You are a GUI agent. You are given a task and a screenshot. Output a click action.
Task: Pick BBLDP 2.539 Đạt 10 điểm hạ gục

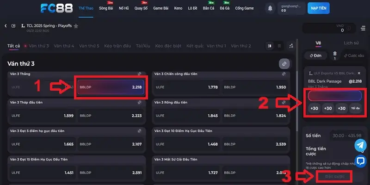[255, 144]
